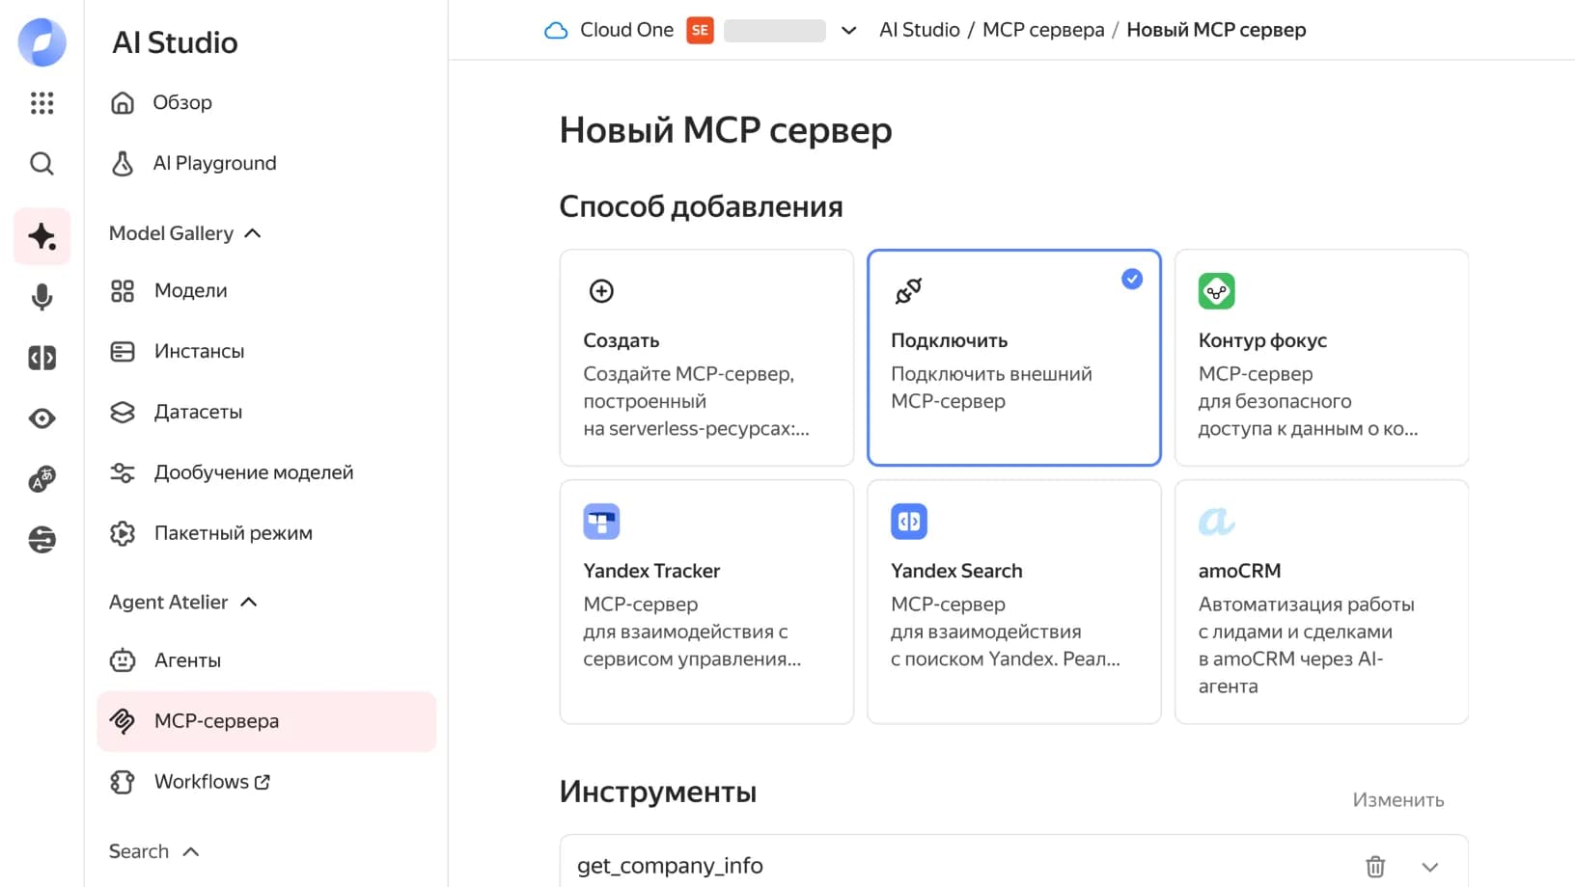Select the Создать option card
The height and width of the screenshot is (887, 1575).
click(706, 358)
